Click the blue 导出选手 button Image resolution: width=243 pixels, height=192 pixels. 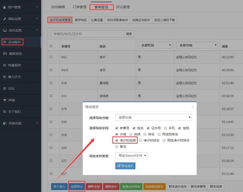click(125, 166)
